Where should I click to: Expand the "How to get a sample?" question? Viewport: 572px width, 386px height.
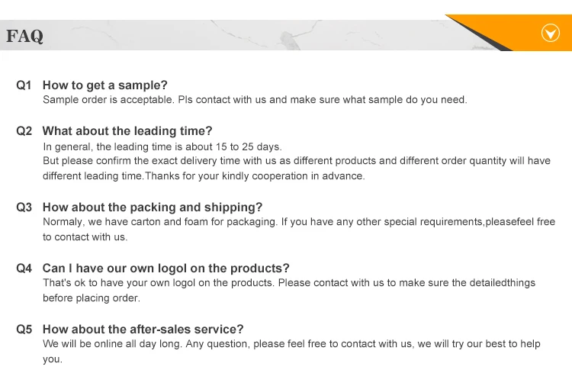pos(105,85)
